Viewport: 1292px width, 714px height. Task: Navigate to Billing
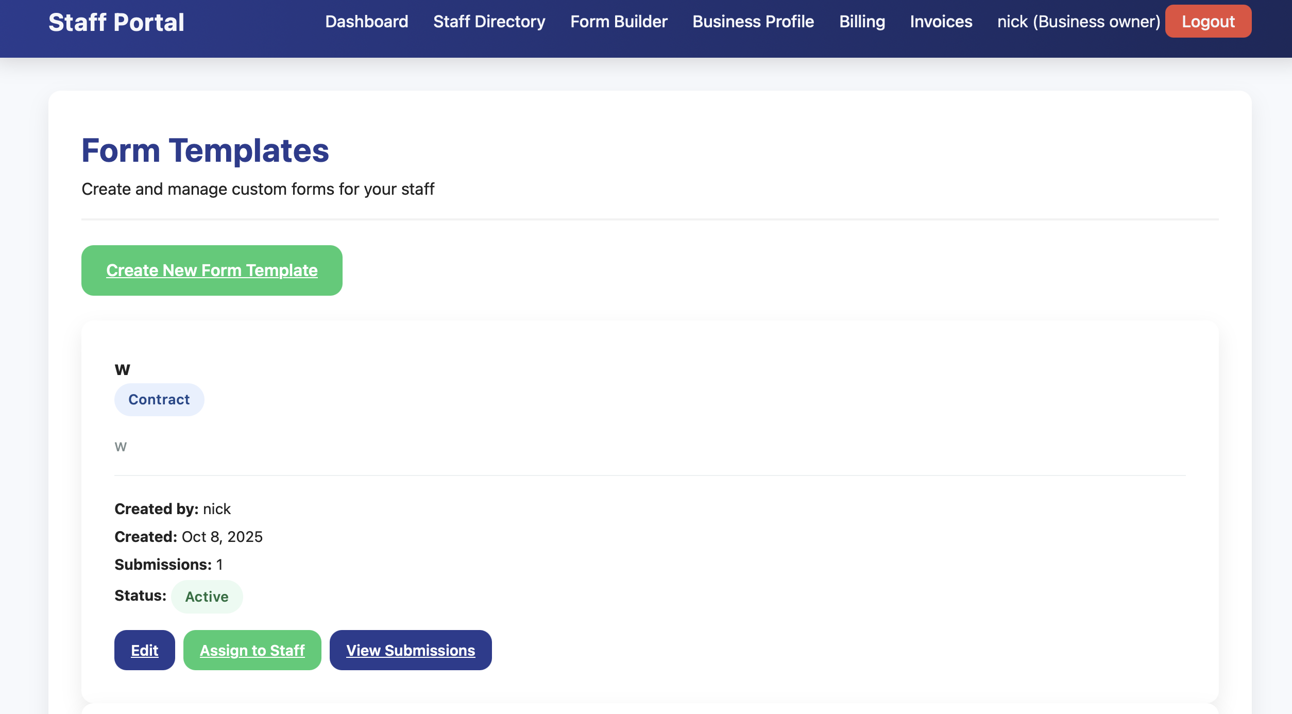pos(862,22)
